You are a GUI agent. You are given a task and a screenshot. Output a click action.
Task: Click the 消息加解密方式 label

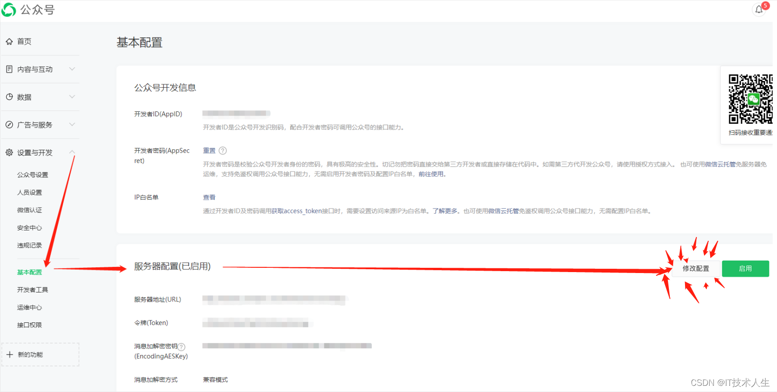156,380
